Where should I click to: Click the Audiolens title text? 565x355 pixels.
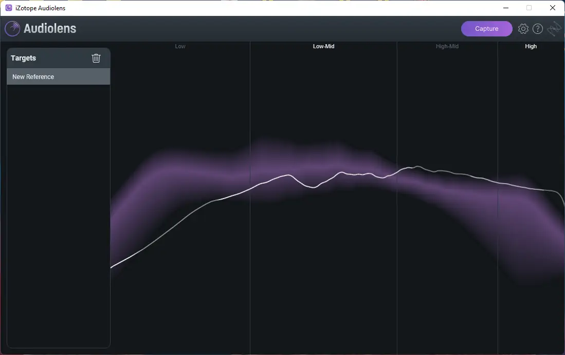pos(50,29)
